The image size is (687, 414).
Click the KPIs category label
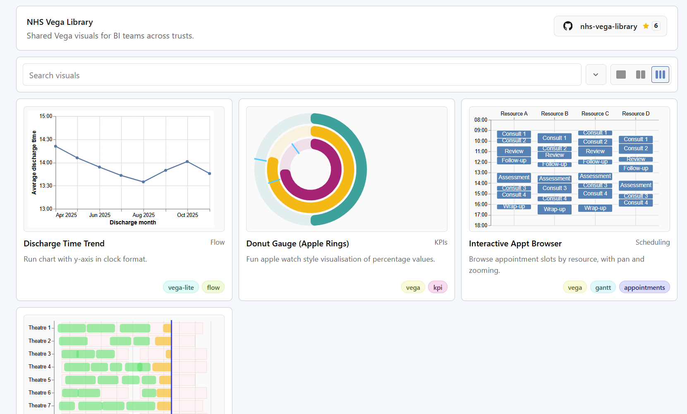(x=441, y=242)
